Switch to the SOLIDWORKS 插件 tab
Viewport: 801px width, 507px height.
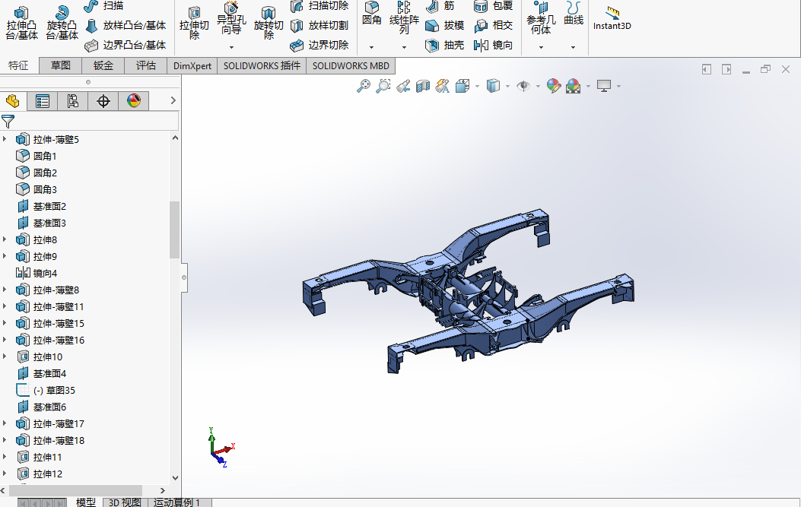pyautogui.click(x=262, y=66)
